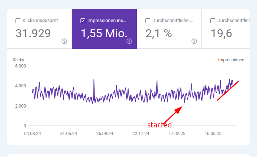Click the truncated 'Durchschnittliche ...' label in the 2,1 % card
Viewport: 257px width, 157px height.
click(173, 21)
